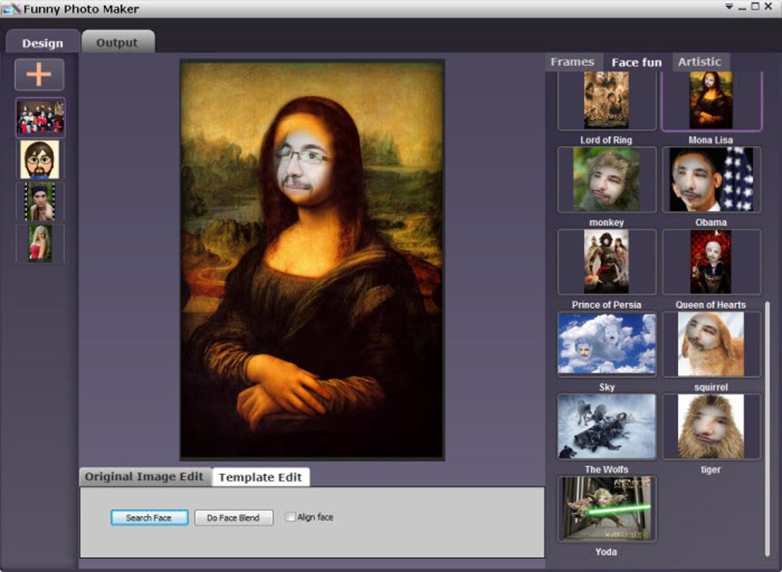This screenshot has height=572, width=782.
Task: Enable the Align face checkbox
Action: [x=291, y=517]
